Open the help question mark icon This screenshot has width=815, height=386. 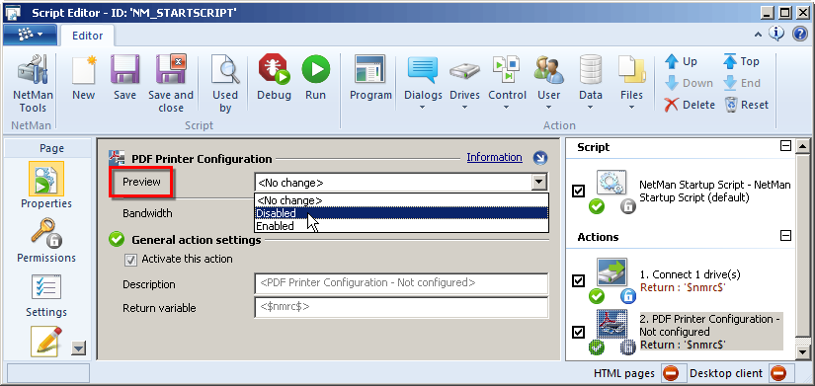[799, 35]
